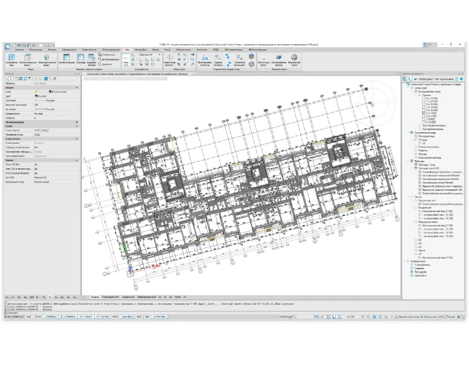
Task: Open the Визуальные стили icon
Action: point(294,60)
